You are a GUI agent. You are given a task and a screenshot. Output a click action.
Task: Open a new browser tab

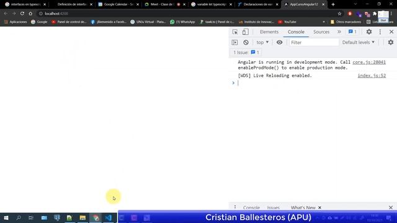(333, 4)
